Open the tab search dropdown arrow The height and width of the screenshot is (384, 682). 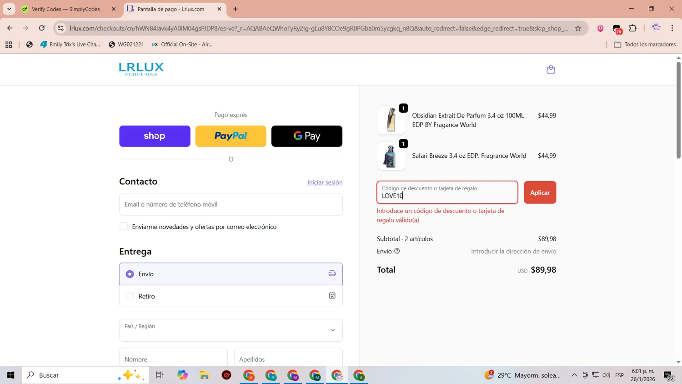point(9,9)
